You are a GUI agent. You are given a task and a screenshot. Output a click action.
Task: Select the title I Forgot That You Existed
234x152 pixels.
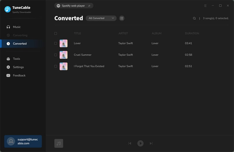[x=89, y=66]
